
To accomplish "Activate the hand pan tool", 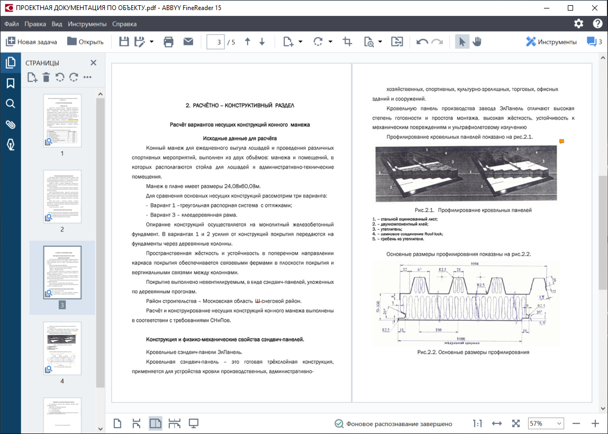I will coord(477,42).
